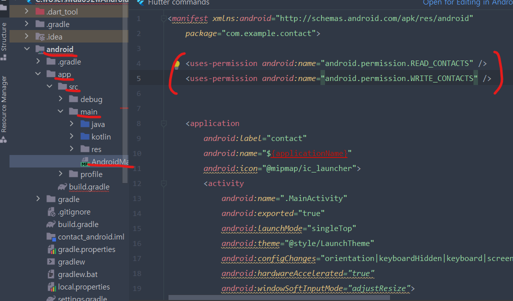The height and width of the screenshot is (301, 513).
Task: Expand the gradle folder below app
Action: tap(38, 198)
